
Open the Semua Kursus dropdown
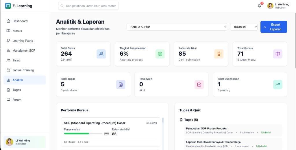point(177,27)
